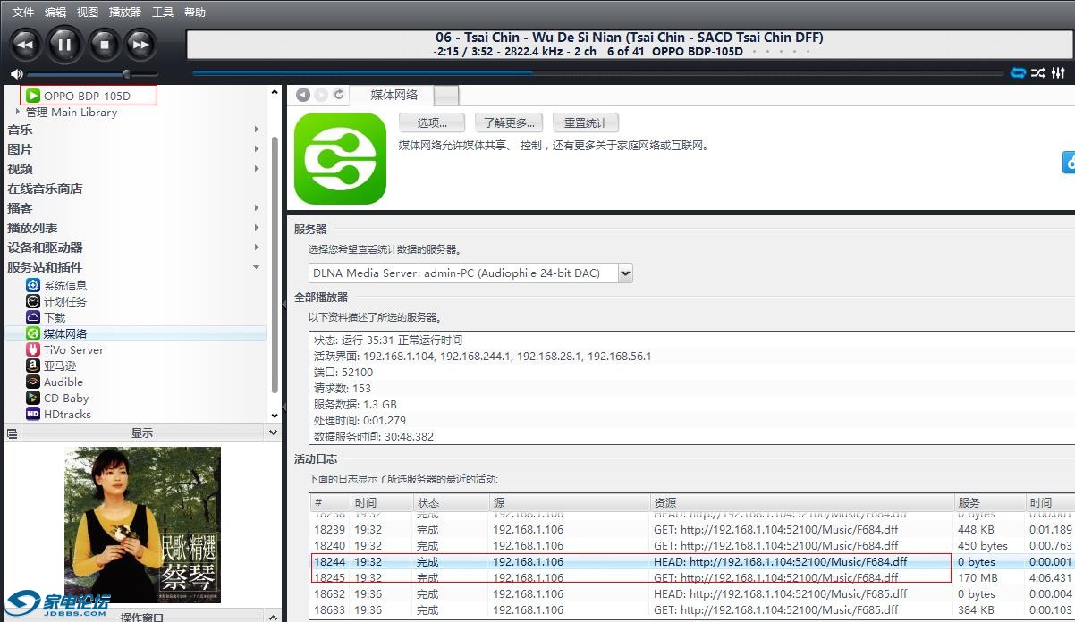
Task: Expand the 音乐 section arrow
Action: (257, 130)
